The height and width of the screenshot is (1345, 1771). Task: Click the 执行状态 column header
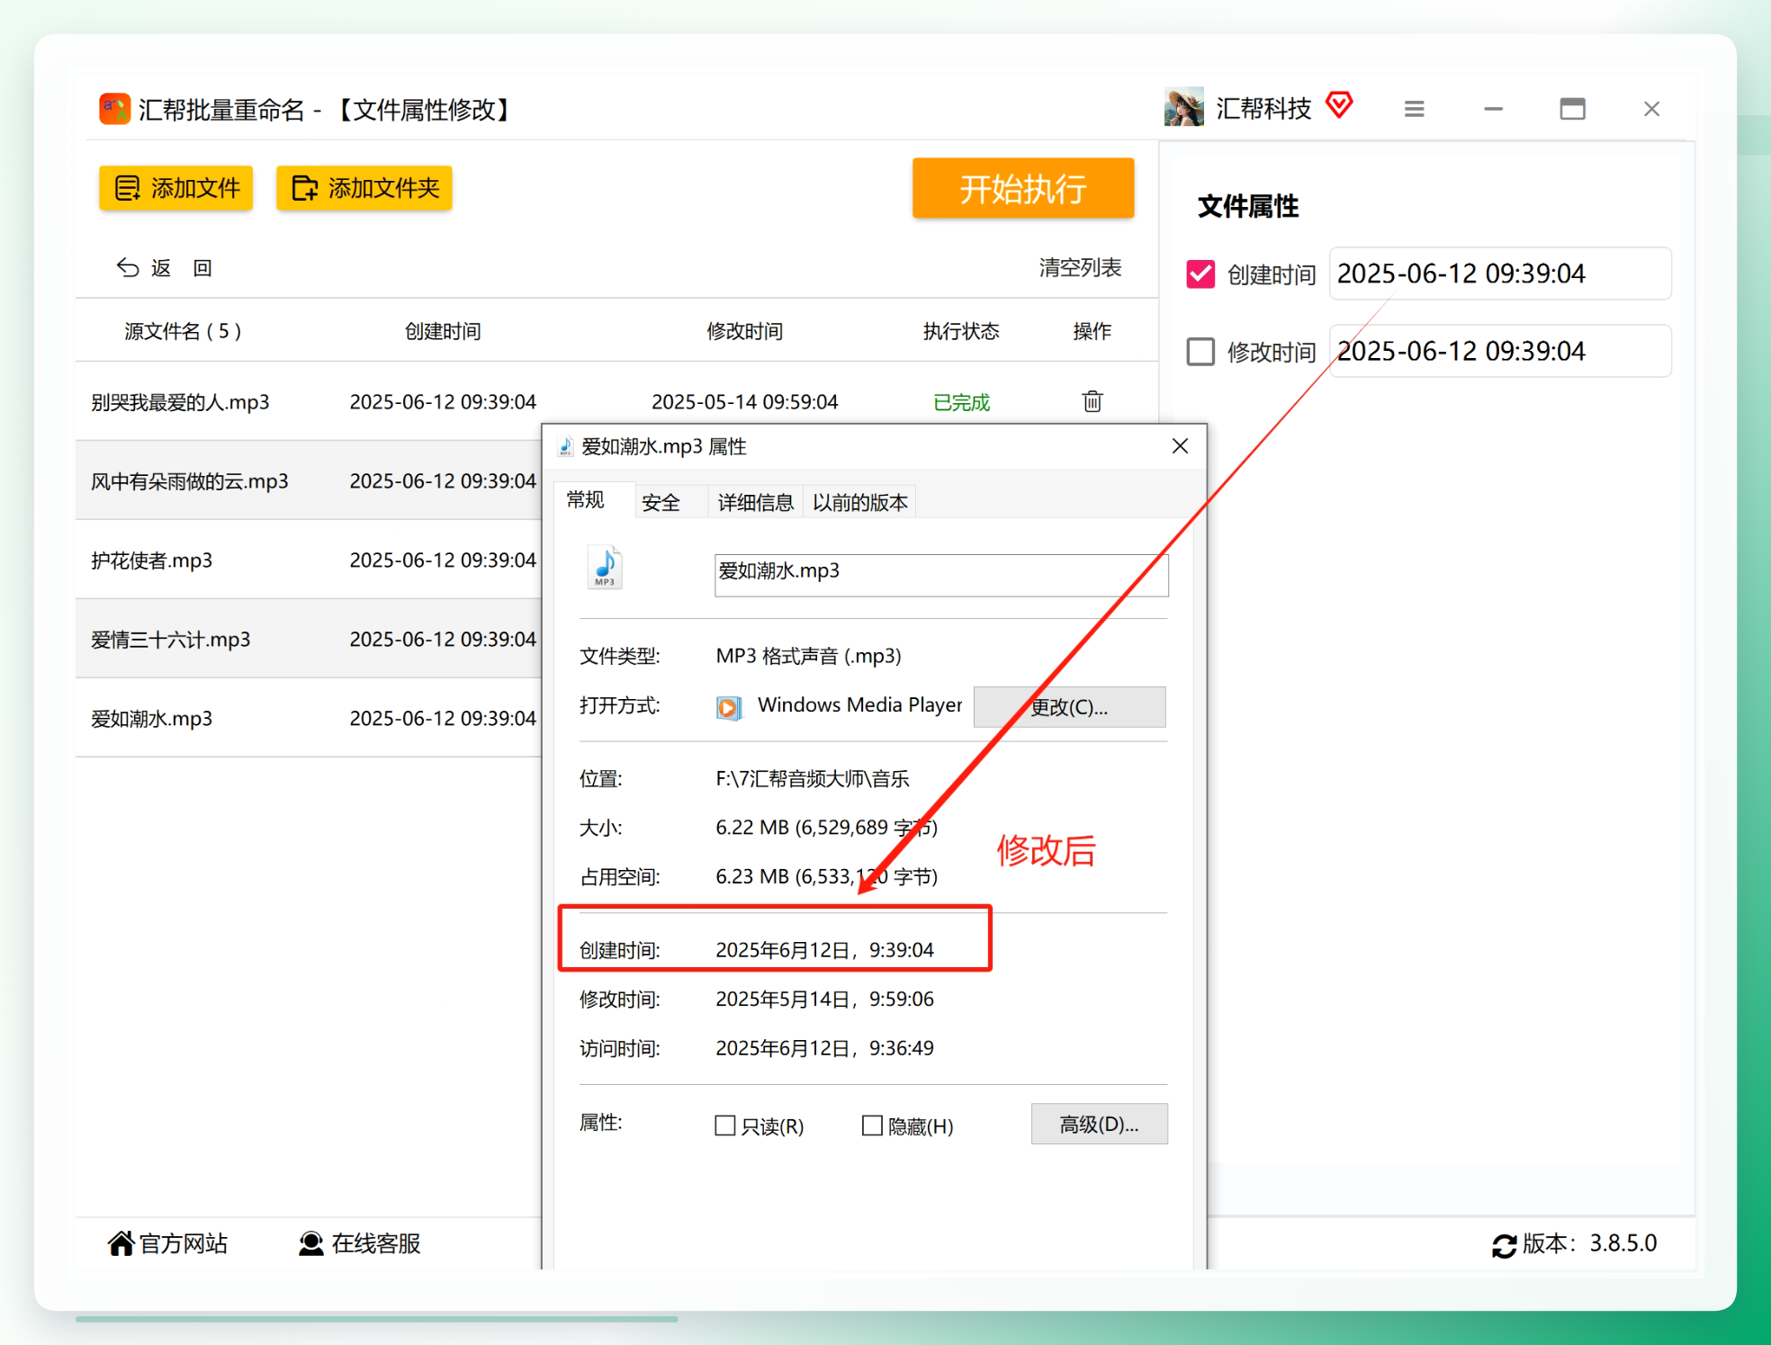961,331
